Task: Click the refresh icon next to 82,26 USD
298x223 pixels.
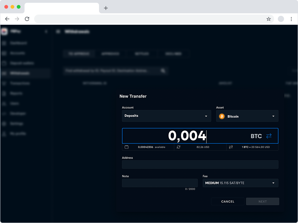Action: click(178, 147)
